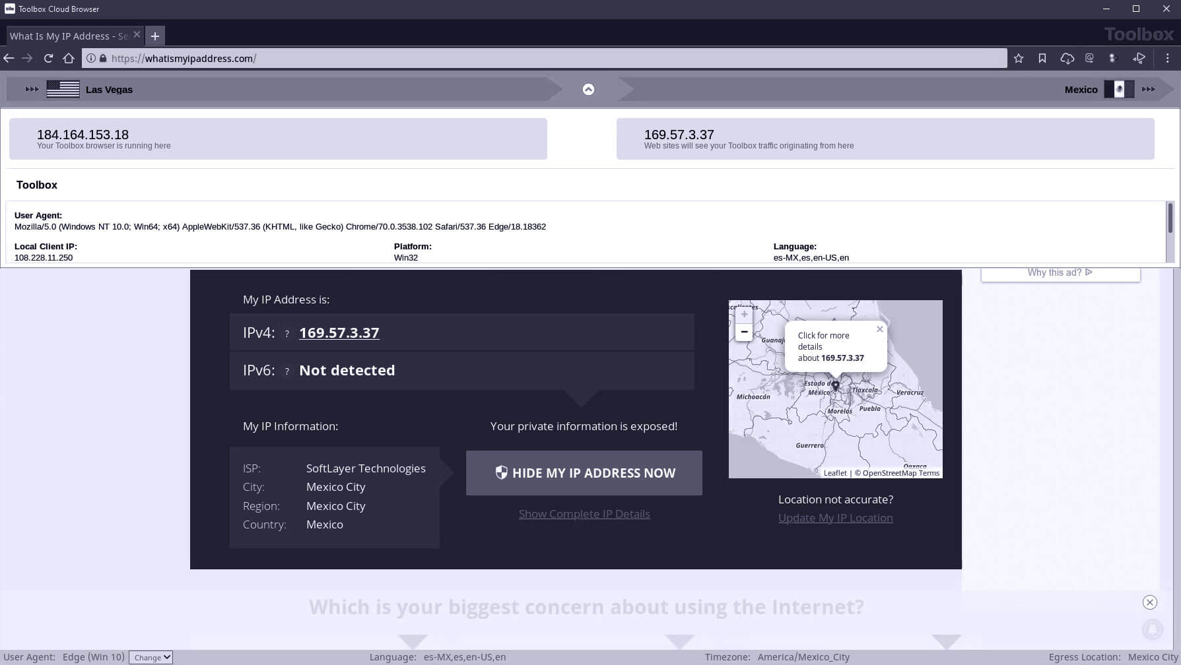Click the Local Client IP 108.228.11.250
Viewport: 1181px width, 665px height.
coord(44,257)
